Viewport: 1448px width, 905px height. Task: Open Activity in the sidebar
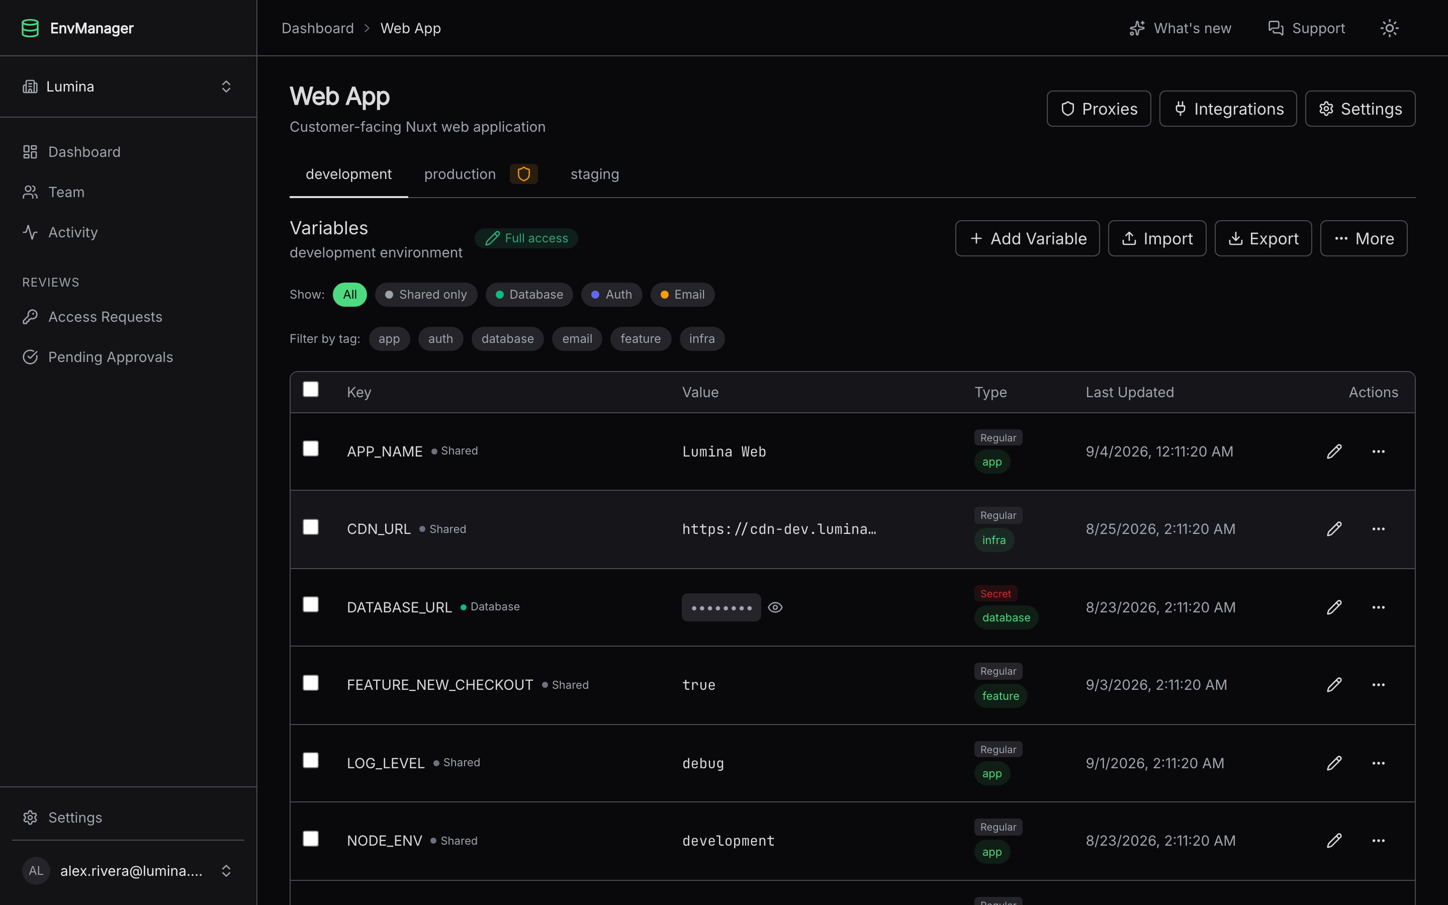128,232
